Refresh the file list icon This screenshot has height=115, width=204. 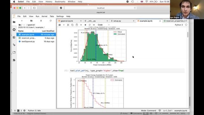[x=51, y=21]
